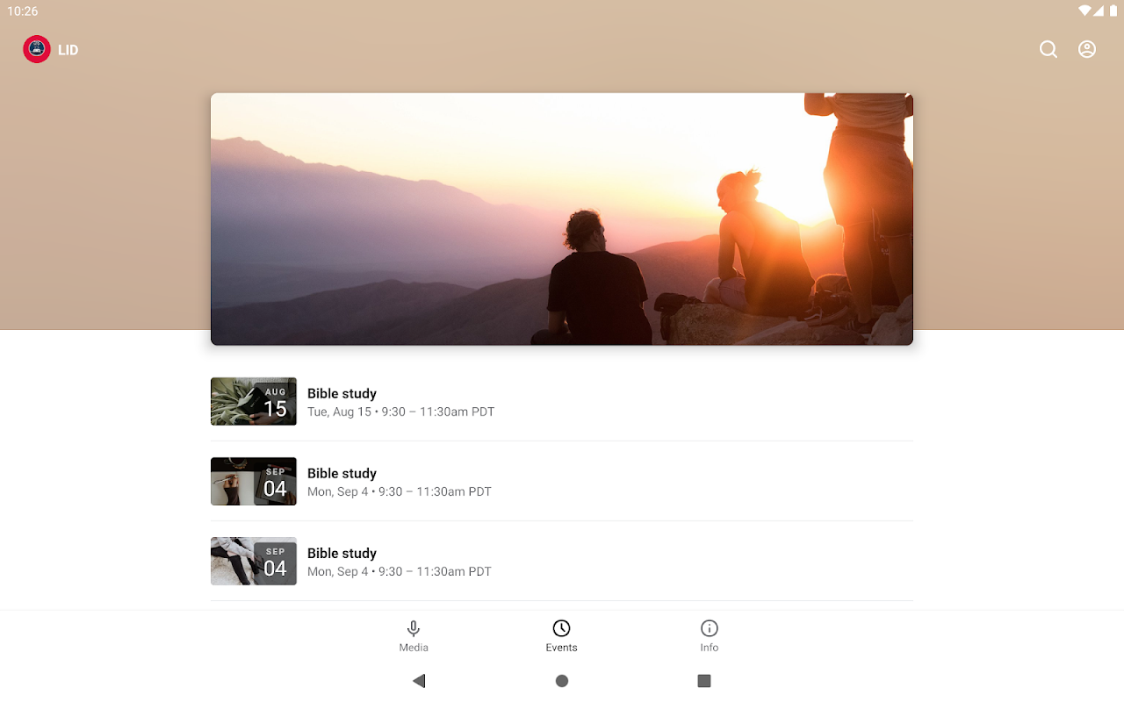Tap the Events tab label
This screenshot has height=702, width=1124.
click(561, 648)
